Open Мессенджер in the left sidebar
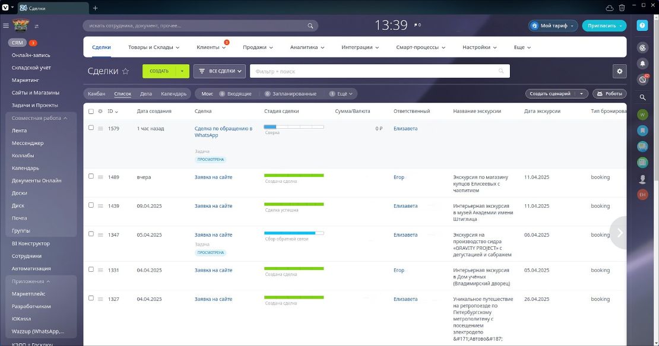659x346 pixels. point(28,143)
